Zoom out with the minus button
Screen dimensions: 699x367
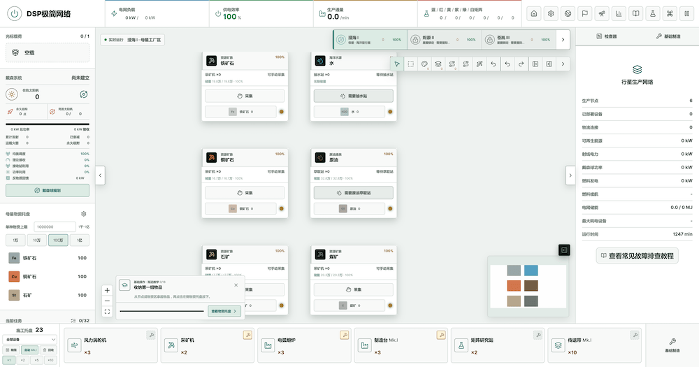[107, 301]
